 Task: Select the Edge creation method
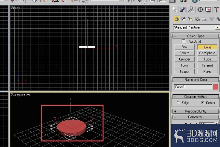coord(178,103)
